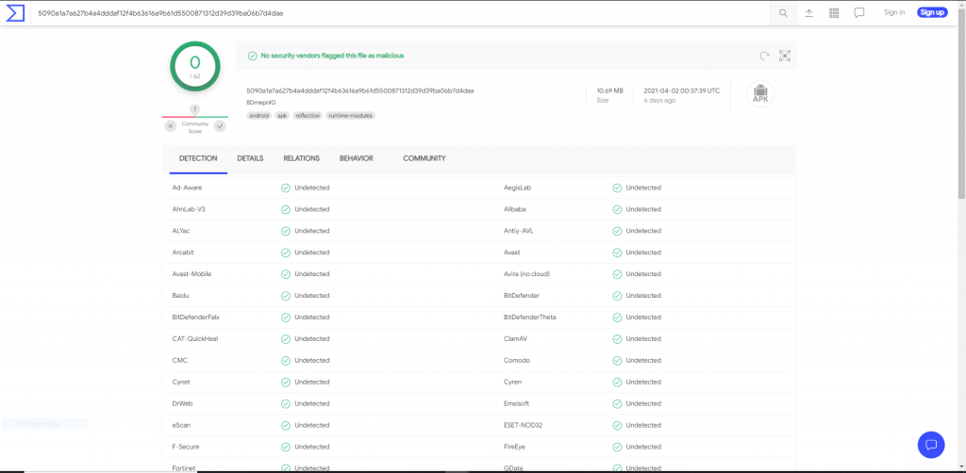Click the CMC vendor name
966x473 pixels.
tap(180, 361)
